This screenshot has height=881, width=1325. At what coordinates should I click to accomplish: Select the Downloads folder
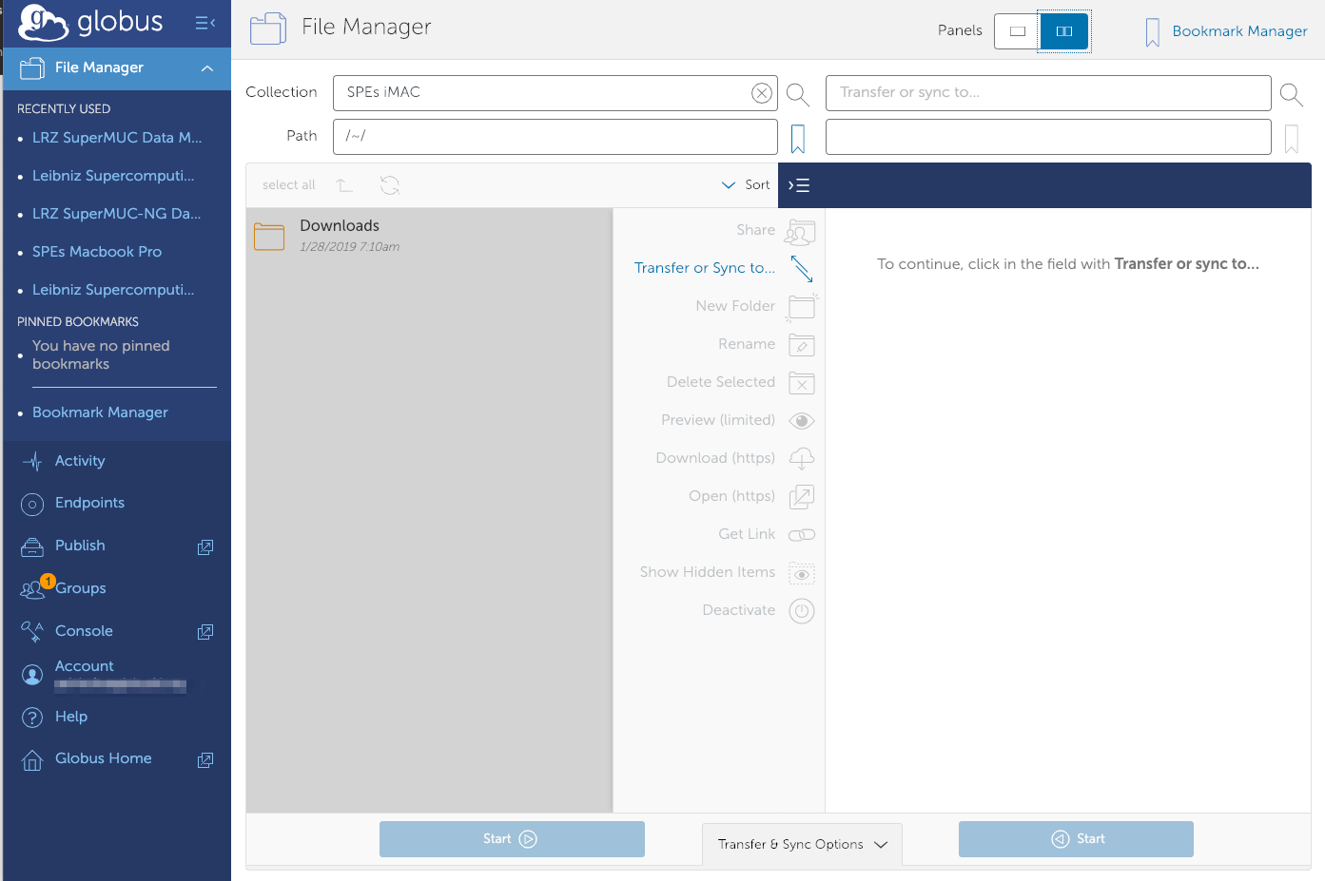[340, 226]
